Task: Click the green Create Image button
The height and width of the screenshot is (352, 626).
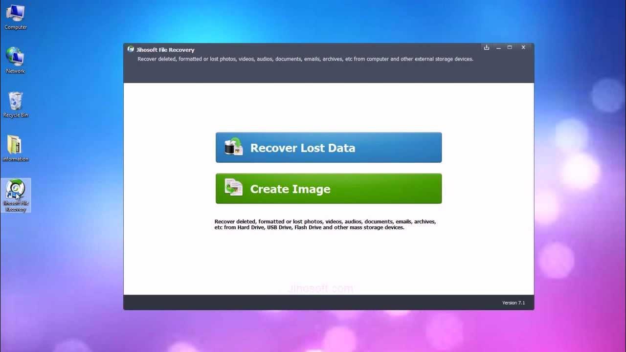Action: pos(329,189)
